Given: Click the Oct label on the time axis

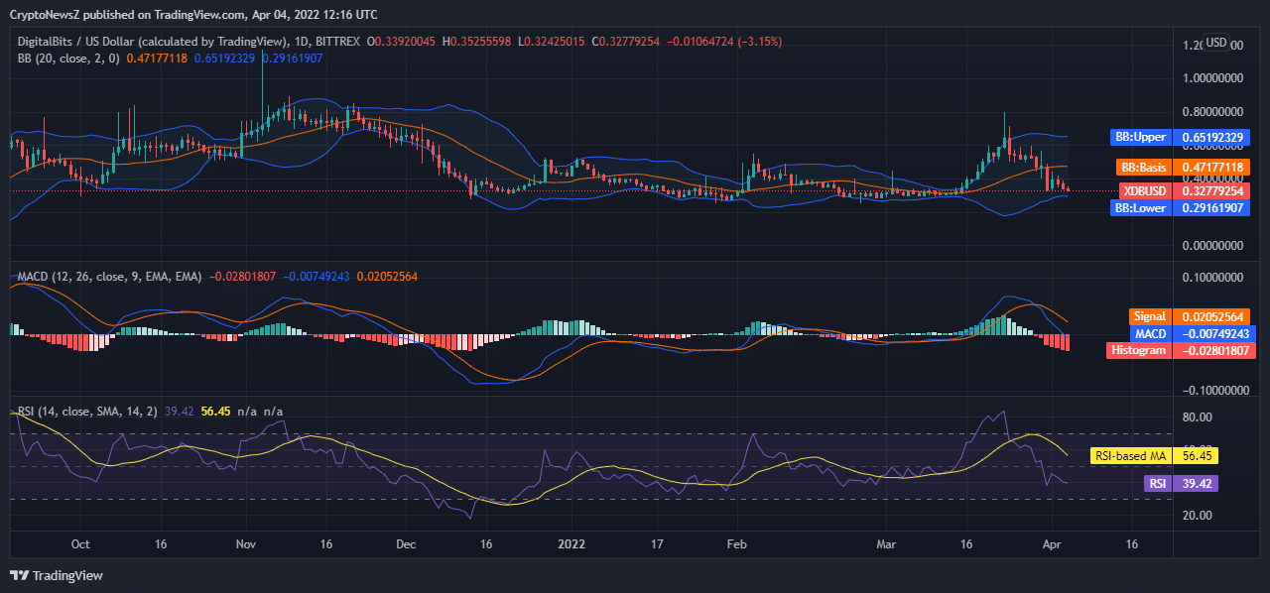Looking at the screenshot, I should [80, 544].
